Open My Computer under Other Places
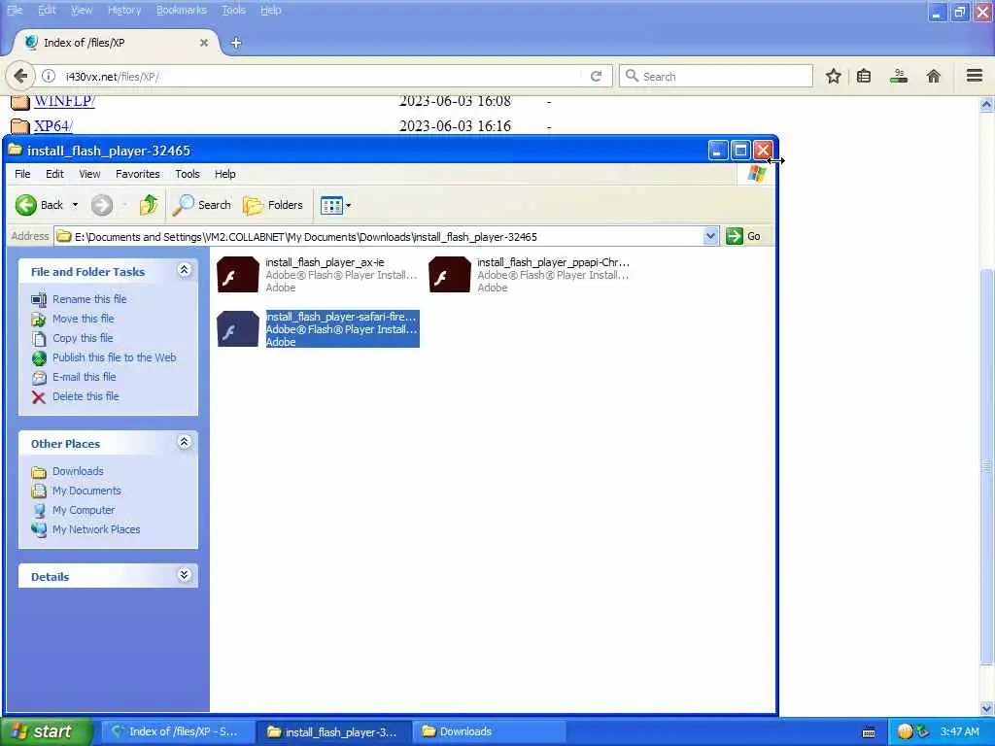995x746 pixels. pyautogui.click(x=84, y=510)
